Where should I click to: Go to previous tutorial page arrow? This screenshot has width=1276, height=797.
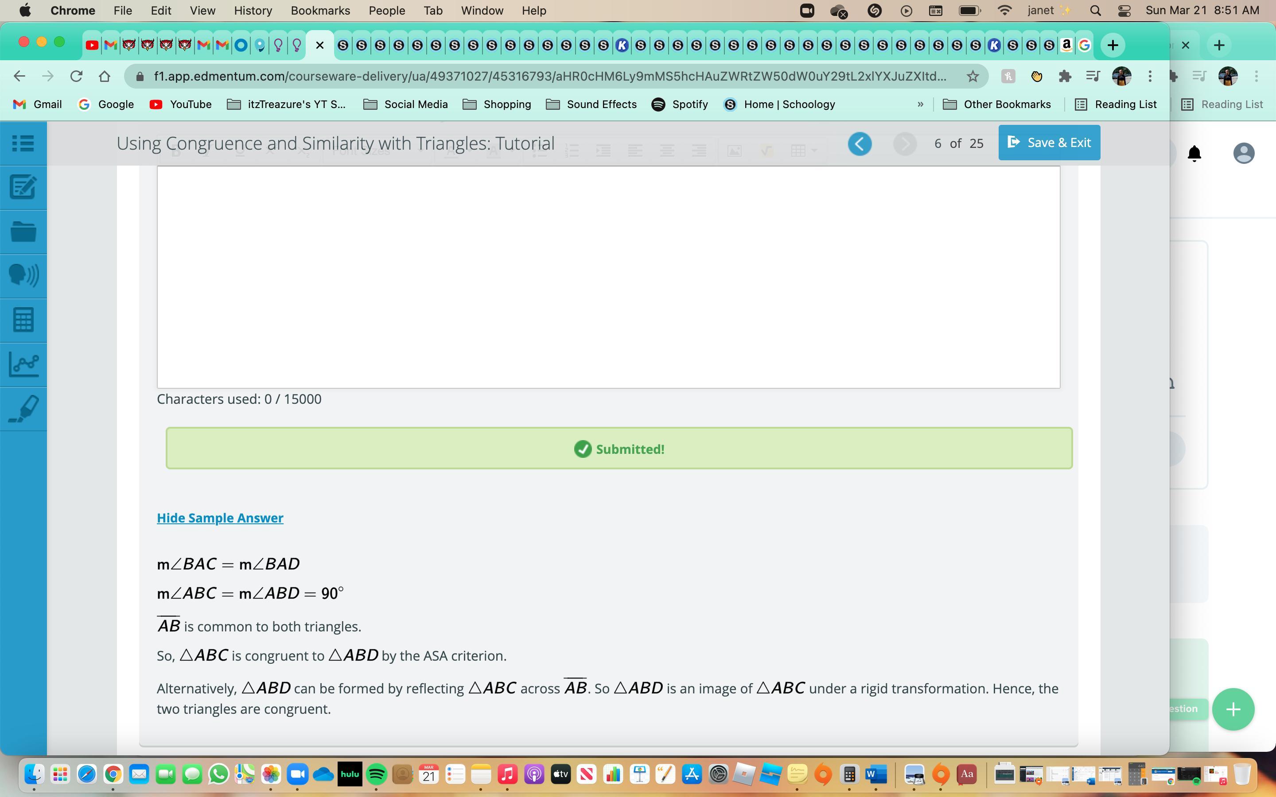pos(860,143)
